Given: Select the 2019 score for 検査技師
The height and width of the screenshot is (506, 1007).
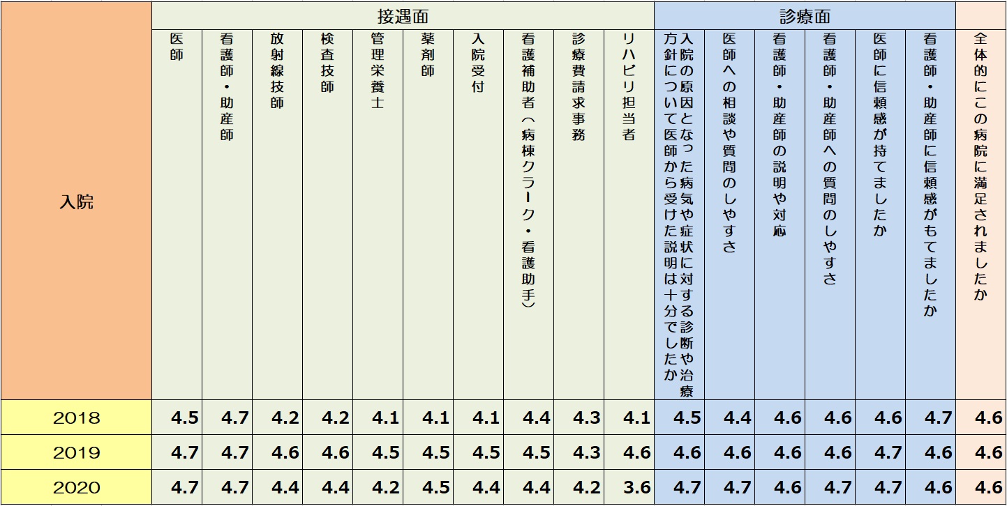Looking at the screenshot, I should tap(328, 452).
